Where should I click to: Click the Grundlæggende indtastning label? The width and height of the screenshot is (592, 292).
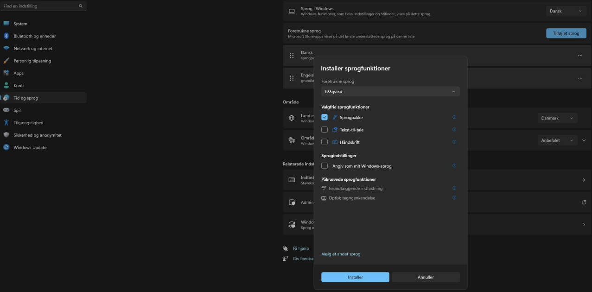coord(356,188)
